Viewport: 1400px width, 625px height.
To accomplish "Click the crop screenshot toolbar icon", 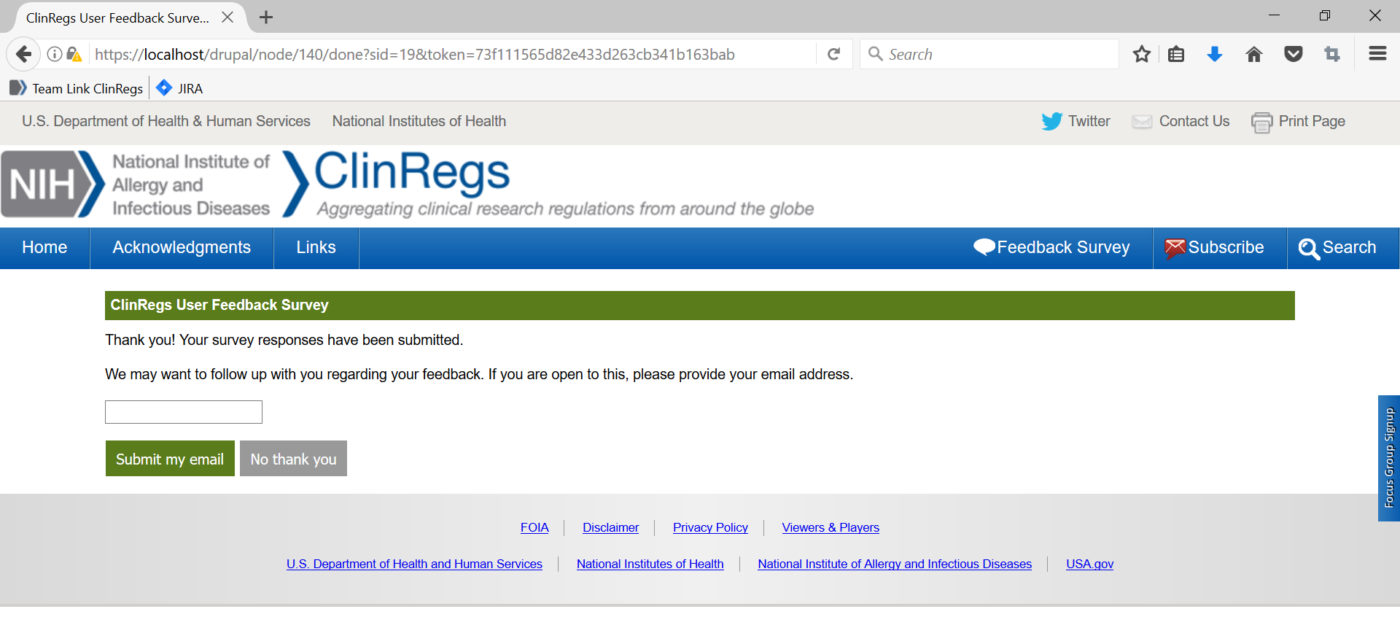I will point(1332,54).
